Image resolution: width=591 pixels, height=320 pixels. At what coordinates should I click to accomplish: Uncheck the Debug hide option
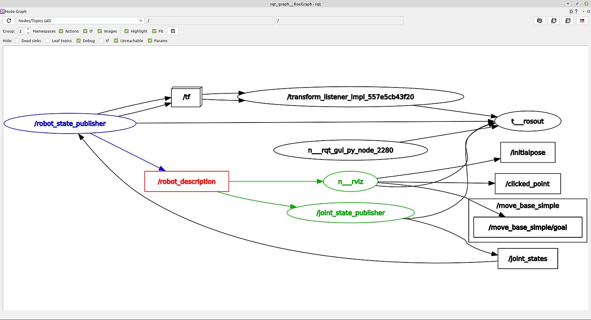(x=79, y=41)
